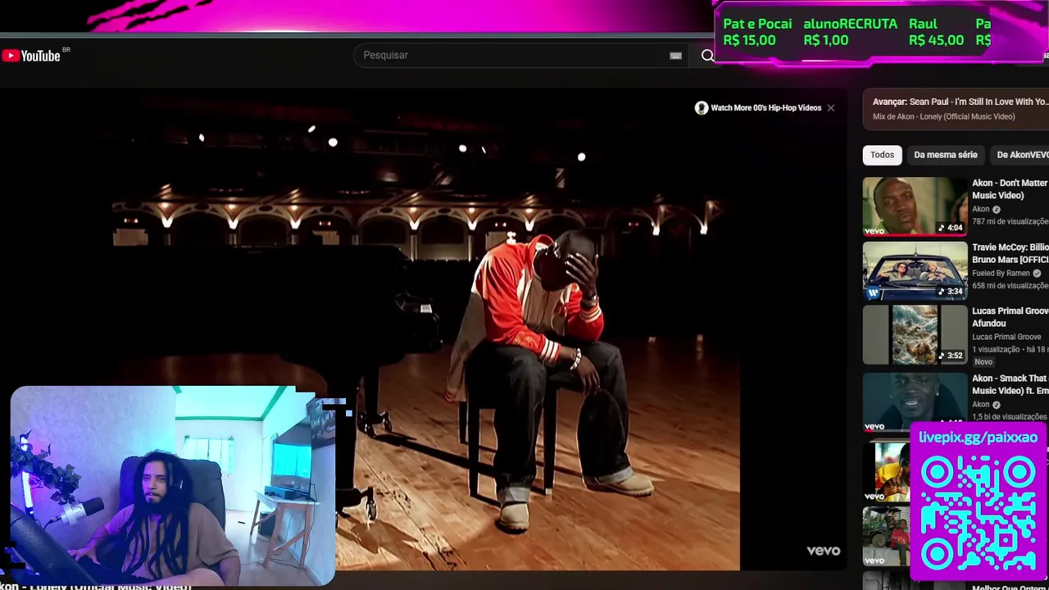
Task: Open Lucas Primal Groove channel name
Action: click(x=1006, y=337)
